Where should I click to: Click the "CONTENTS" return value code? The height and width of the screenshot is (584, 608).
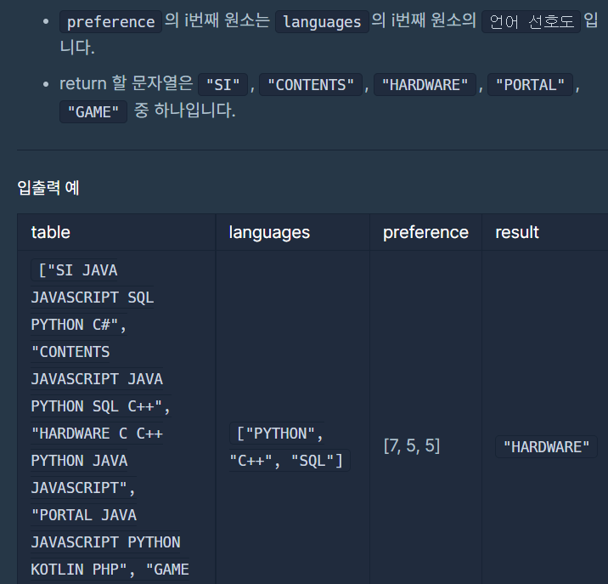311,85
